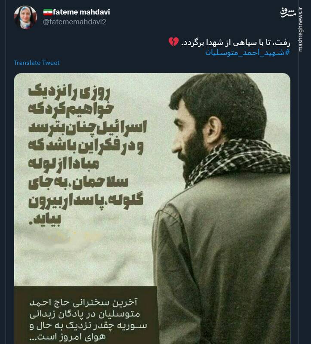This screenshot has width=311, height=344.
Task: Select the tweet text starting with رفت
Action: (235, 42)
